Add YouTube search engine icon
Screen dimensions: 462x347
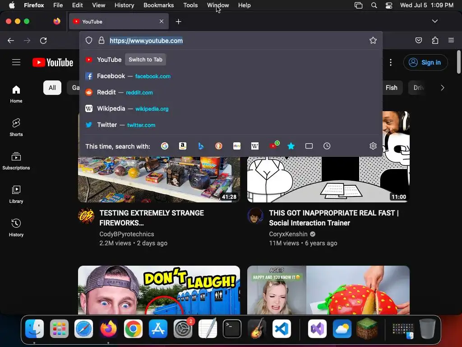coord(274,145)
